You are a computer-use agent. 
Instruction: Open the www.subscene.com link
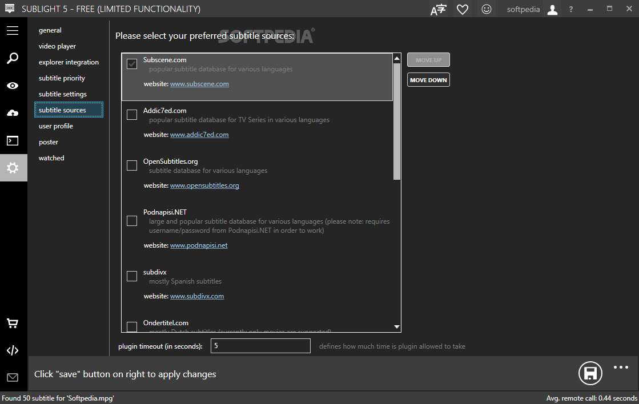pos(199,84)
